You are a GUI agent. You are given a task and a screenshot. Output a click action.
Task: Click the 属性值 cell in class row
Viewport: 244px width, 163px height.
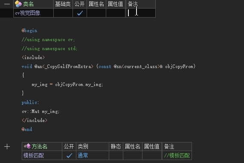pyautogui.click(x=116, y=13)
